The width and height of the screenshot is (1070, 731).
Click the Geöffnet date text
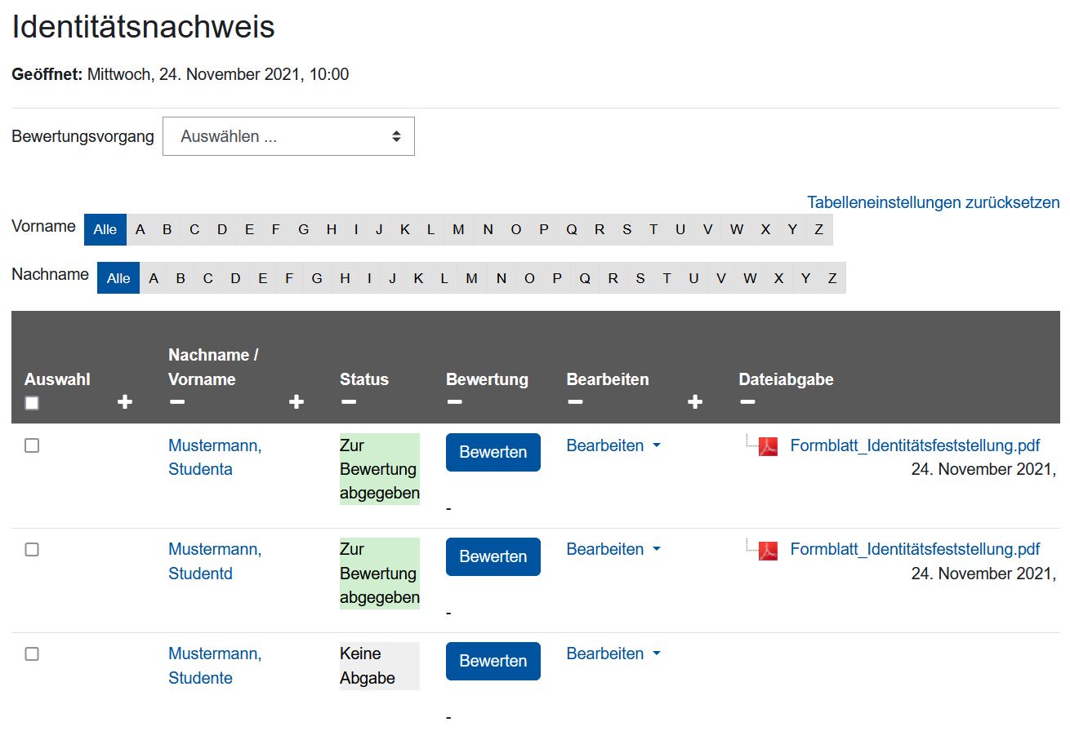point(180,74)
